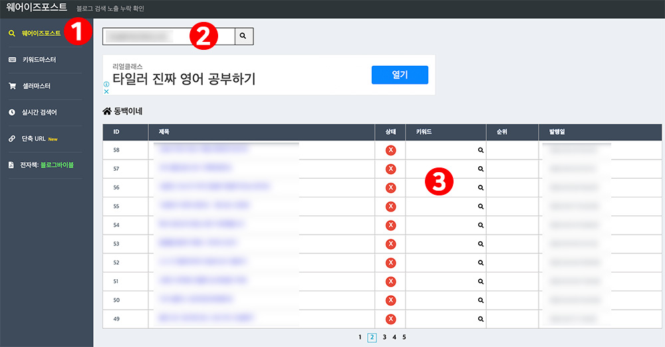The height and width of the screenshot is (347, 665).
Task: Click red X status icon in row 49
Action: pos(390,319)
